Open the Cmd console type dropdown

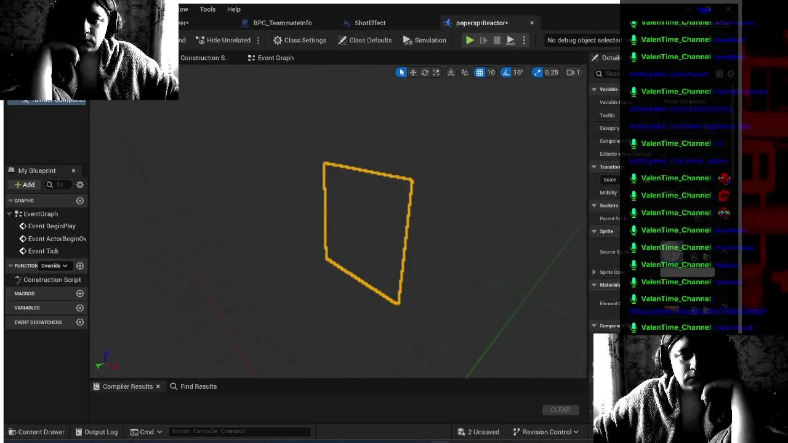146,432
